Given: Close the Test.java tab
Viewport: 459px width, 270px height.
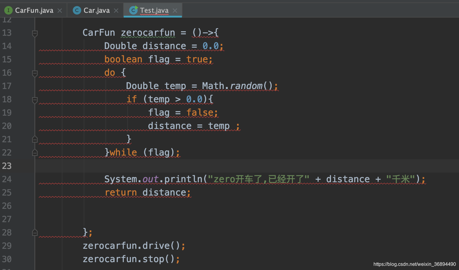Looking at the screenshot, I should [175, 11].
